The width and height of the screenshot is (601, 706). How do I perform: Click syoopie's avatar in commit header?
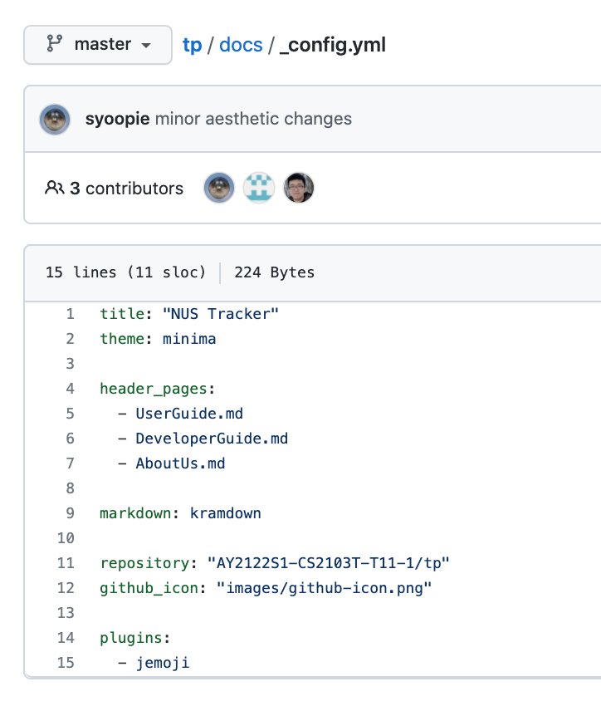[x=55, y=120]
